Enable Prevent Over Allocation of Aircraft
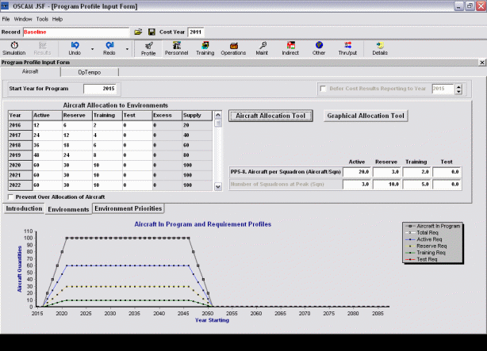Image resolution: width=487 pixels, height=351 pixels. click(11, 197)
